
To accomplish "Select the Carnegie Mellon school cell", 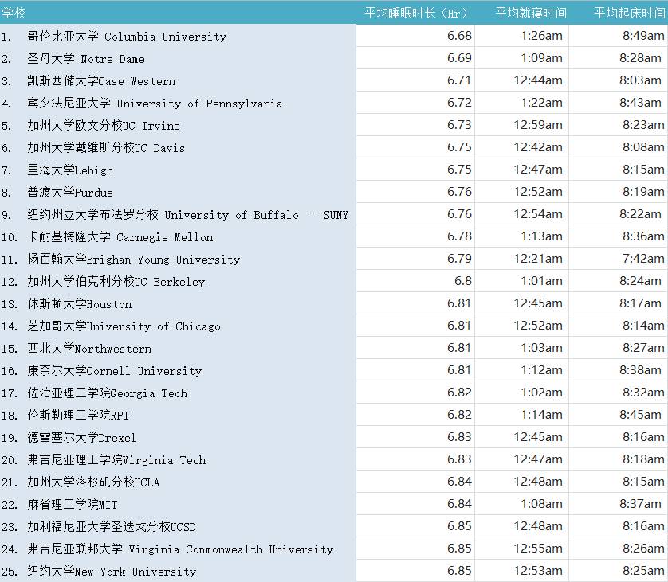I will coord(120,236).
